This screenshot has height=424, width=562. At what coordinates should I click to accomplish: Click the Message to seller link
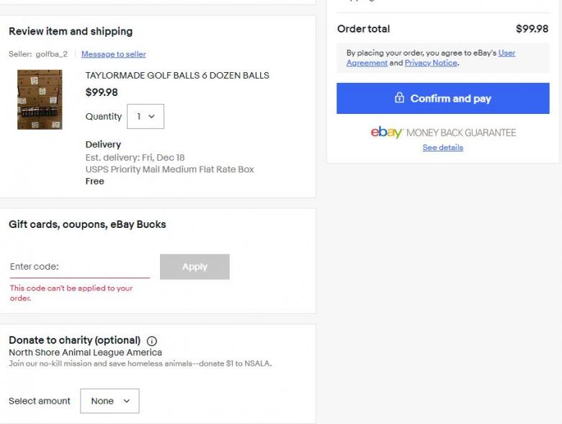click(113, 54)
